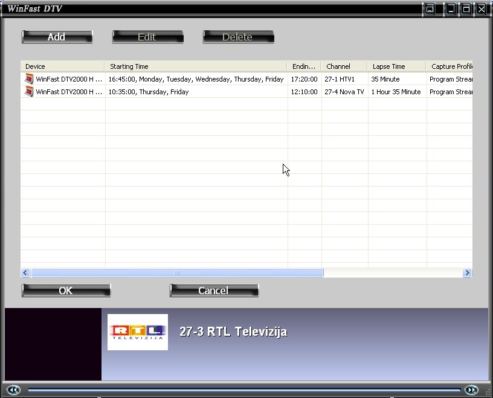Click the black video preview panel
This screenshot has height=398, width=493.
53,344
